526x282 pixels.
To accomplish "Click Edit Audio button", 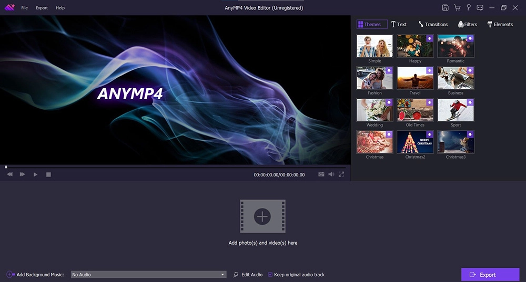I will (x=248, y=275).
